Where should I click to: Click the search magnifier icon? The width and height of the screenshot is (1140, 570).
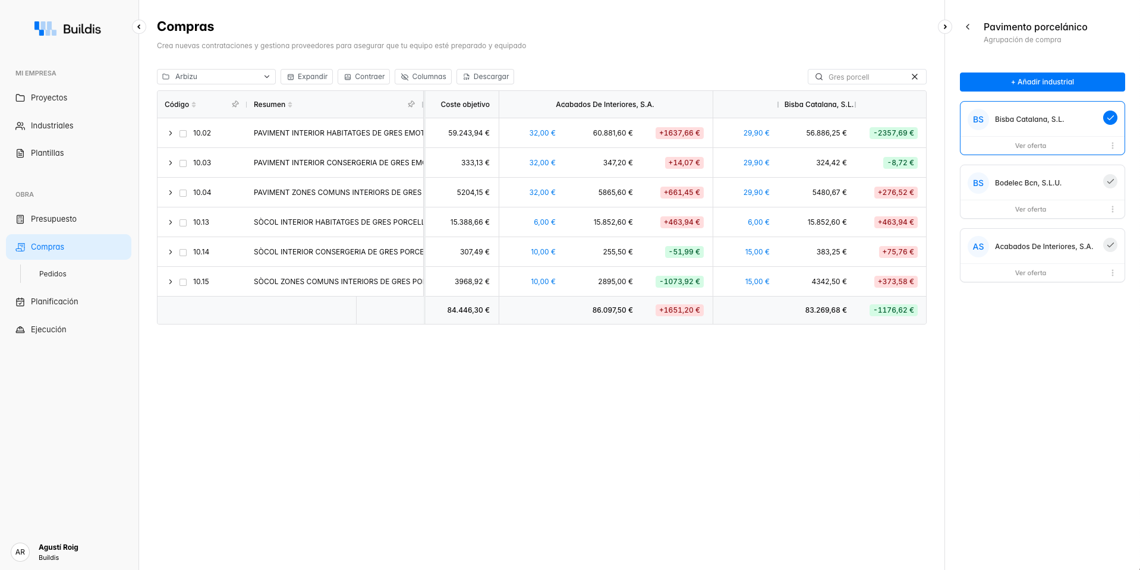coord(819,77)
